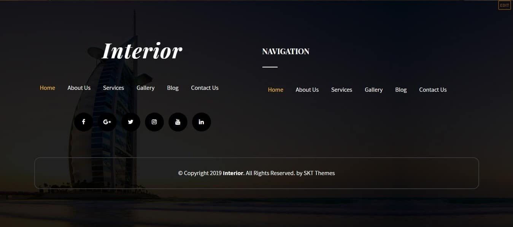Visit Blog in the left footer menu
The image size is (513, 227).
coord(173,88)
